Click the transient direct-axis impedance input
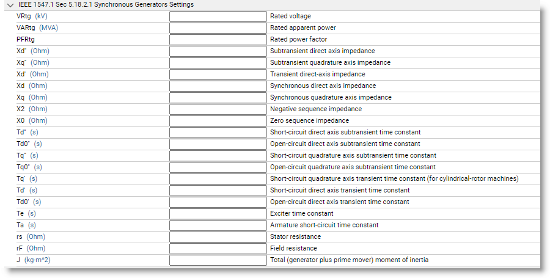This screenshot has height=278, width=550. click(x=218, y=75)
